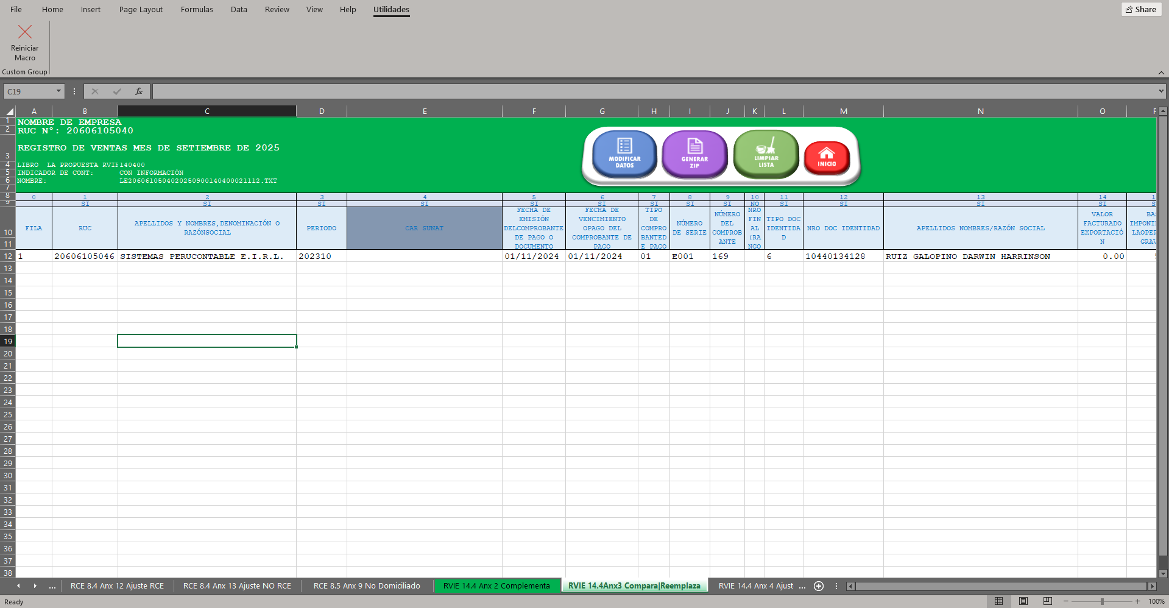Click the vertical scrollbar up arrow
Image resolution: width=1169 pixels, height=608 pixels.
point(1163,111)
